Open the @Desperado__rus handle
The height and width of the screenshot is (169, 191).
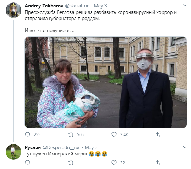(61, 147)
